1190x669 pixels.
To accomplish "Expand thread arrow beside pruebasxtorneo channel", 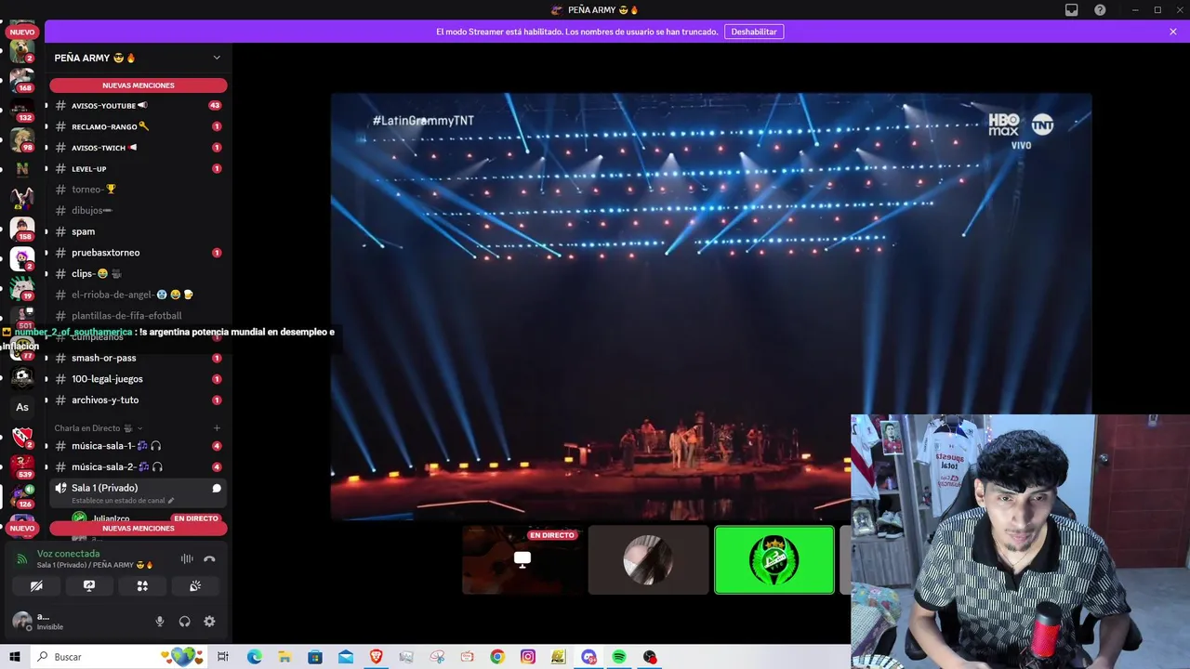I will pyautogui.click(x=46, y=253).
